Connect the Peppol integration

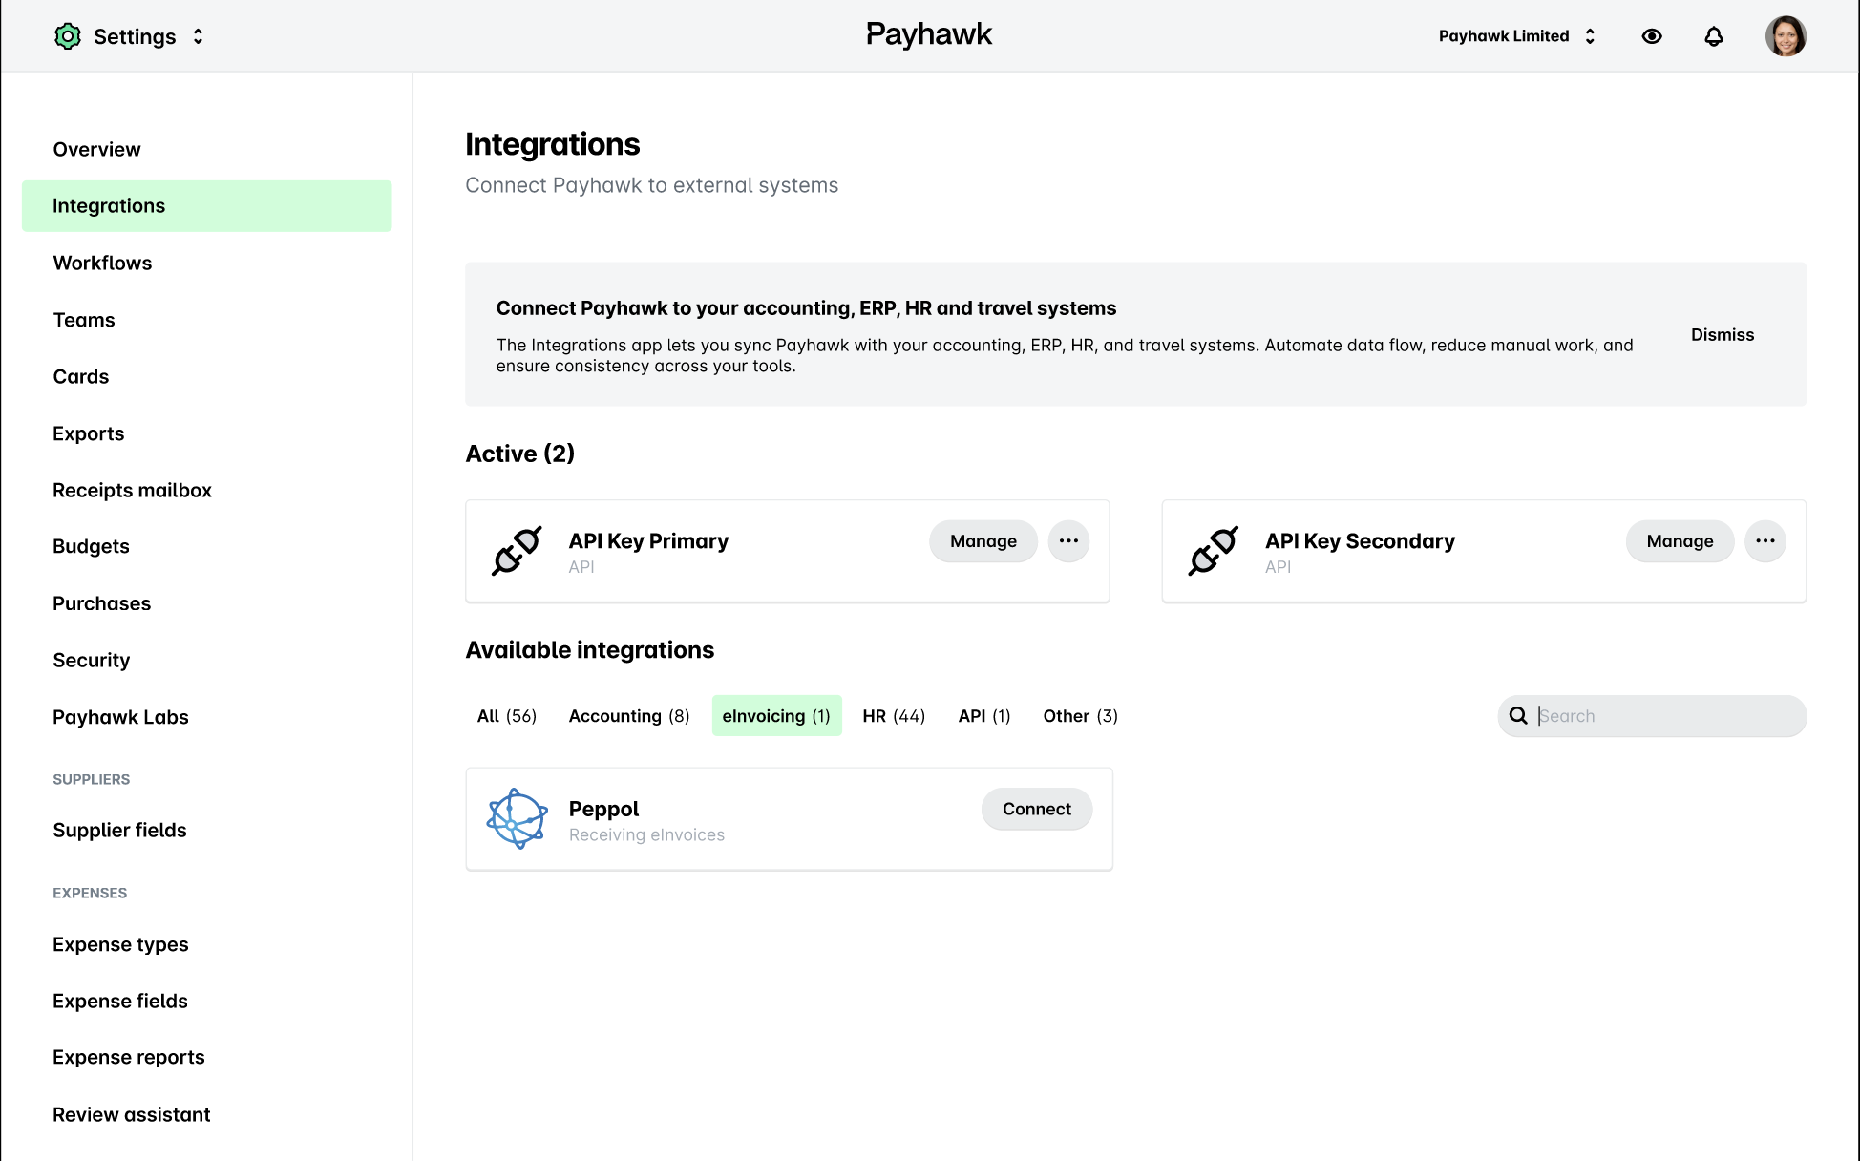click(x=1036, y=809)
